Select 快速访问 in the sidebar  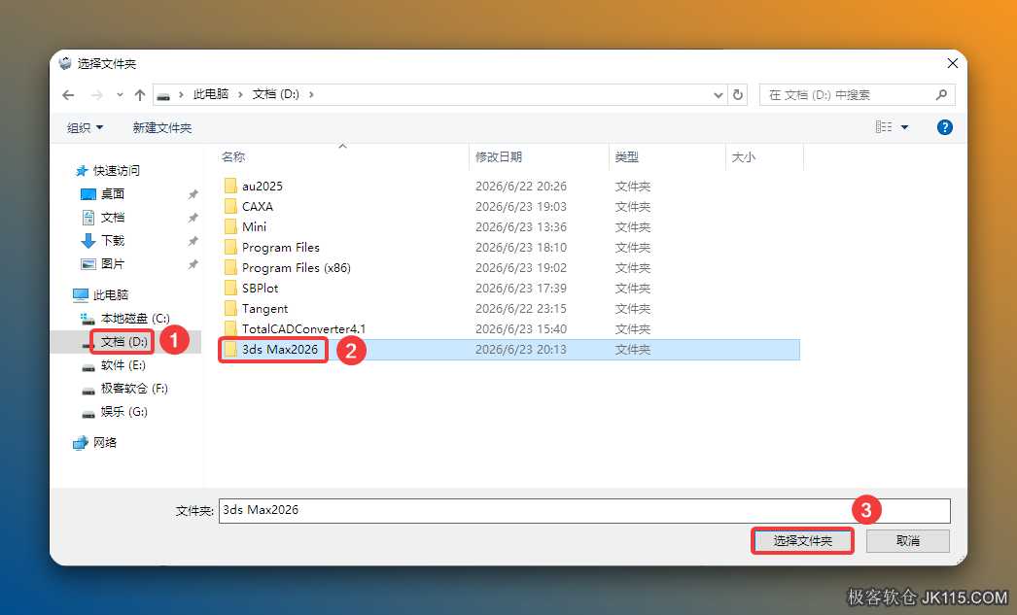pos(116,170)
